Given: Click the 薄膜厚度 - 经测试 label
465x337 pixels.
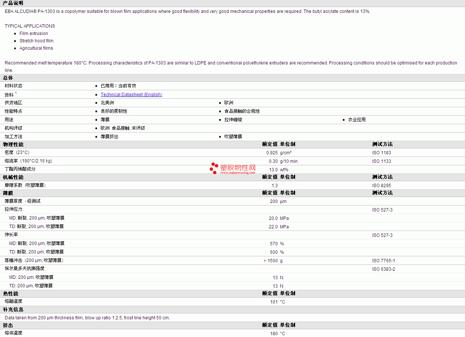Looking at the screenshot, I should [23, 201].
